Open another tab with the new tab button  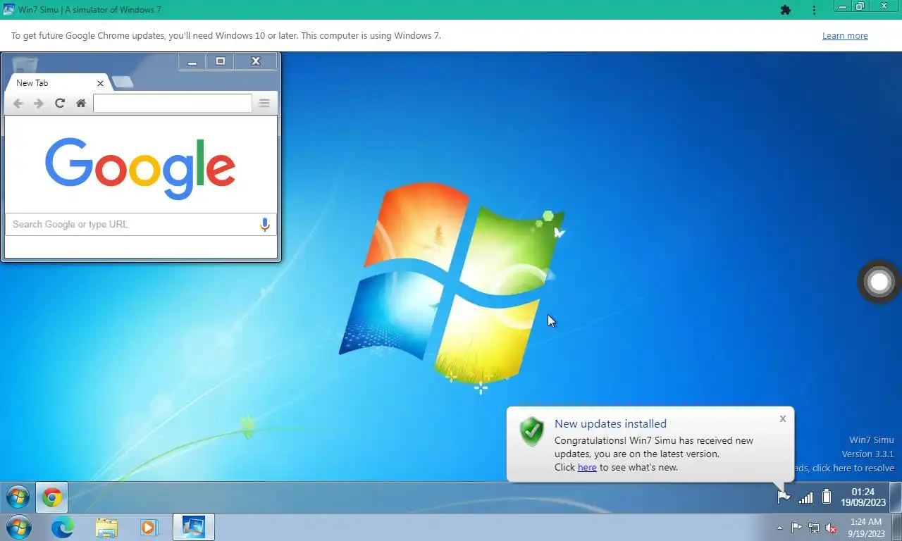pyautogui.click(x=123, y=82)
